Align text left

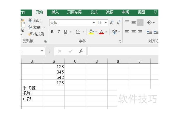coord(127,32)
